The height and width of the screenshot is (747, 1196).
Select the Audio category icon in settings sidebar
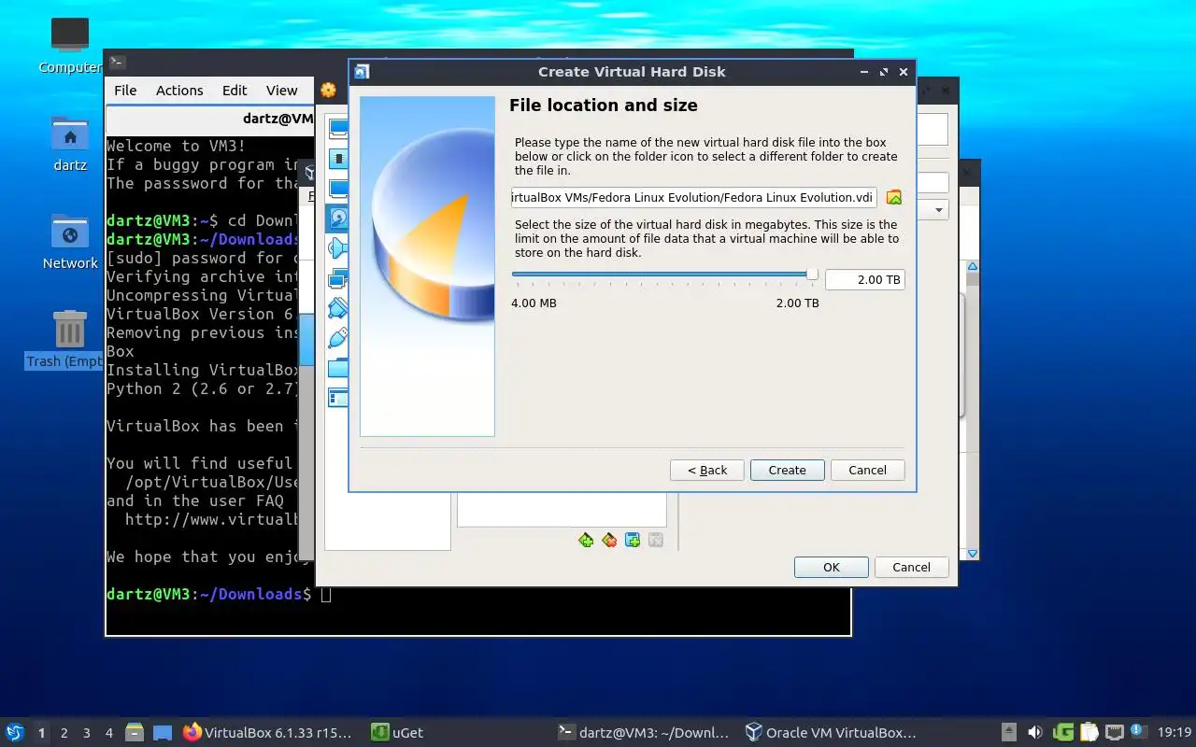337,248
